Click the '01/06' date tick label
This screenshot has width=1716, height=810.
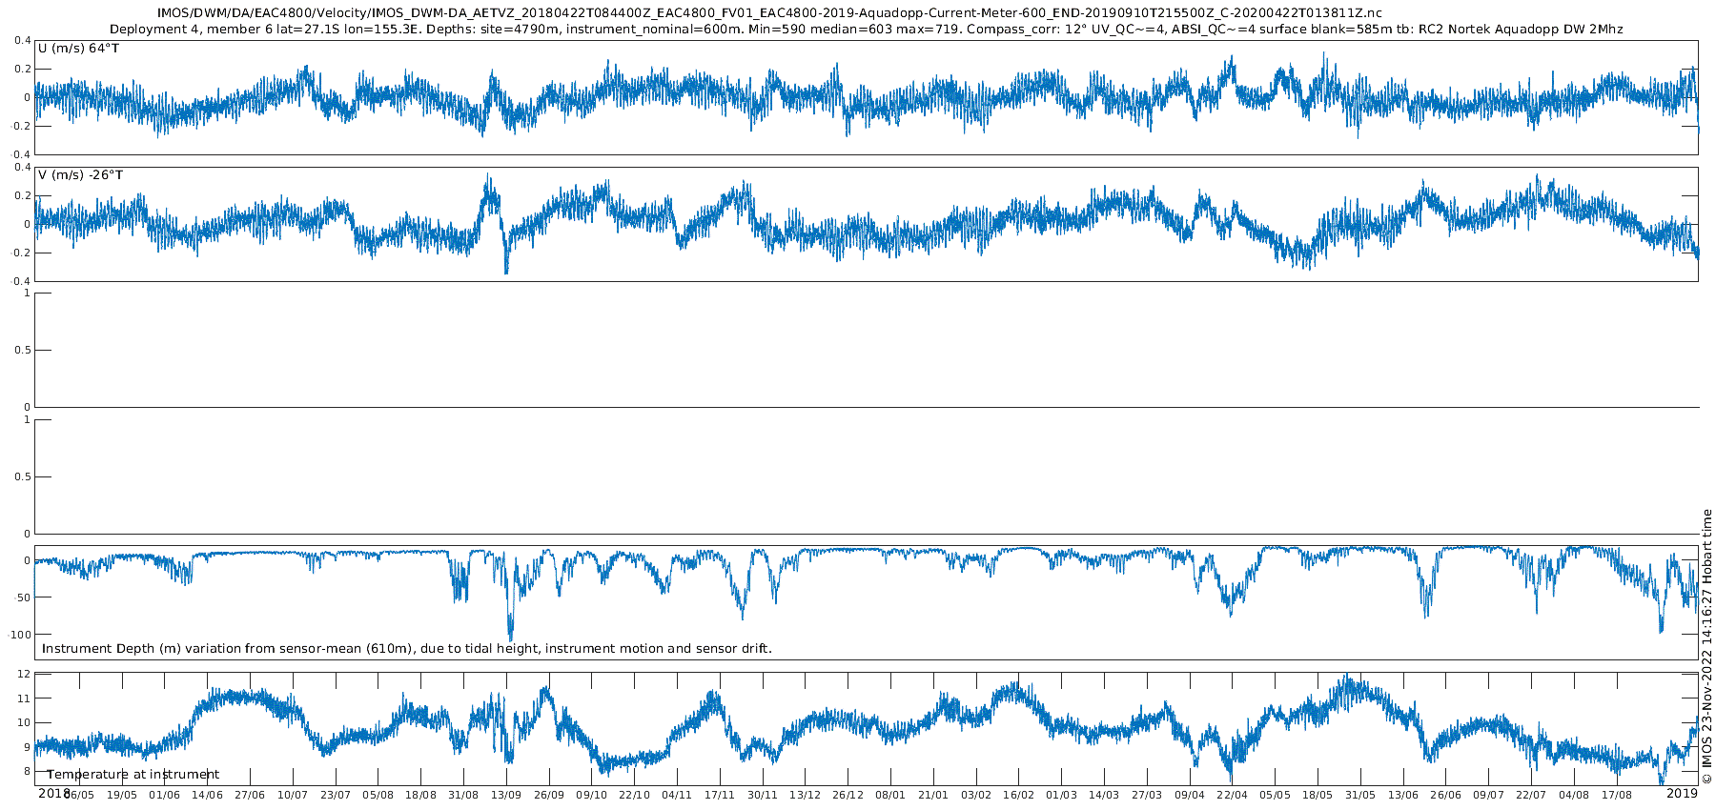pos(165,795)
